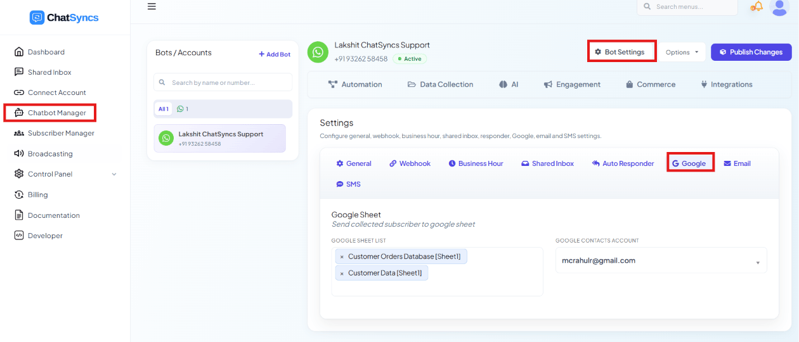Select the Google settings tab
The image size is (799, 342).
pyautogui.click(x=689, y=163)
